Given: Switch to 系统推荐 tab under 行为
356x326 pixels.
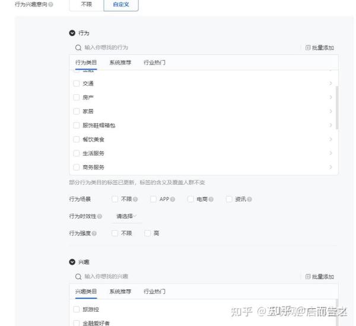Looking at the screenshot, I should tap(120, 63).
